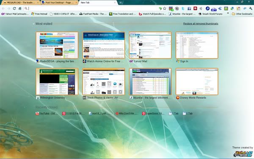The width and height of the screenshot is (254, 159).
Task: Bookmark this page with the star icon
Action: point(165,8)
